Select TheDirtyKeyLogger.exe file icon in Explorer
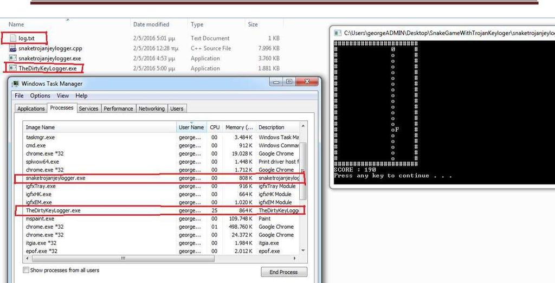This screenshot has width=555, height=283. [x=13, y=68]
